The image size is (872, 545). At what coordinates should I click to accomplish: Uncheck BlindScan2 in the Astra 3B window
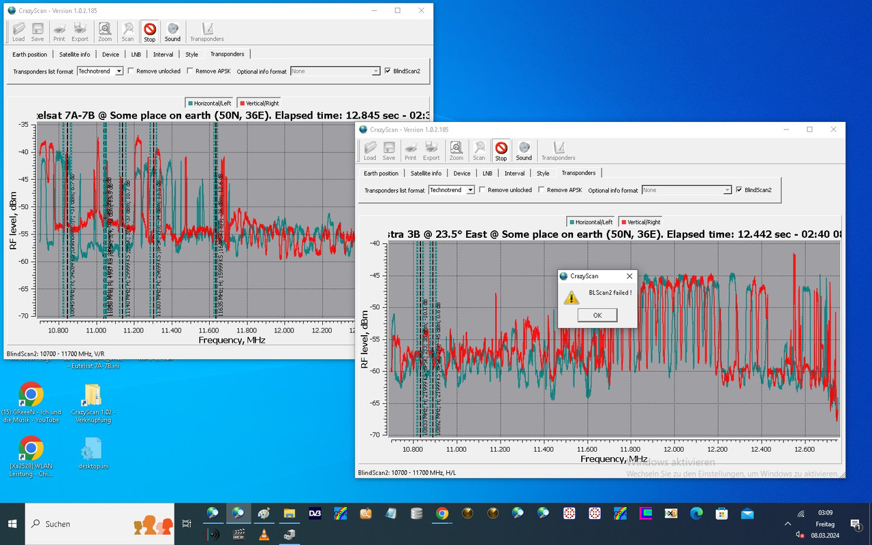pyautogui.click(x=739, y=190)
